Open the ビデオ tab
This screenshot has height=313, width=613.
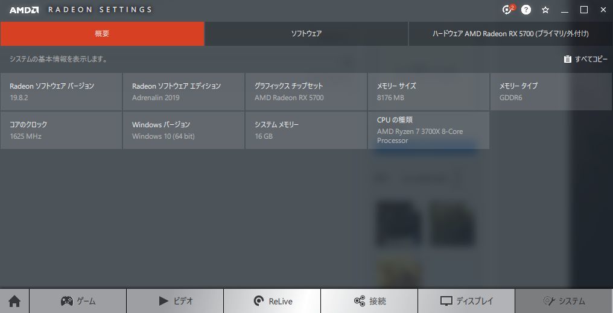(x=175, y=301)
